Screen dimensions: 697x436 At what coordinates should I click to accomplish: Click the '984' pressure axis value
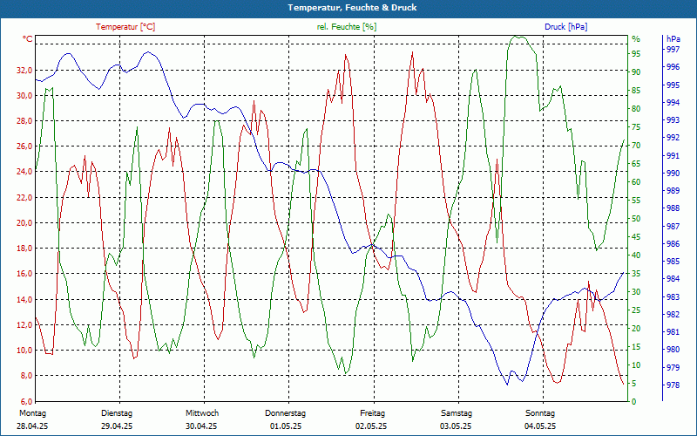click(673, 279)
